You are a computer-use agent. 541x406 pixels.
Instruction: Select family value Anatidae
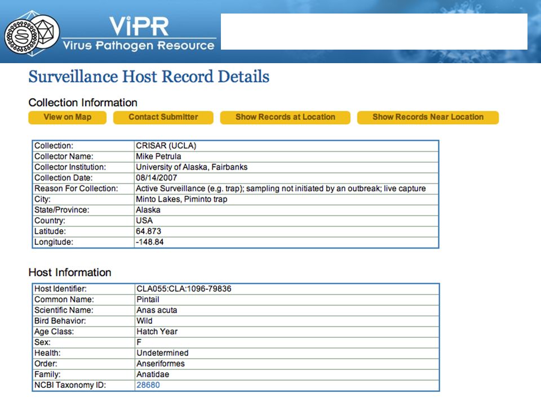(153, 374)
